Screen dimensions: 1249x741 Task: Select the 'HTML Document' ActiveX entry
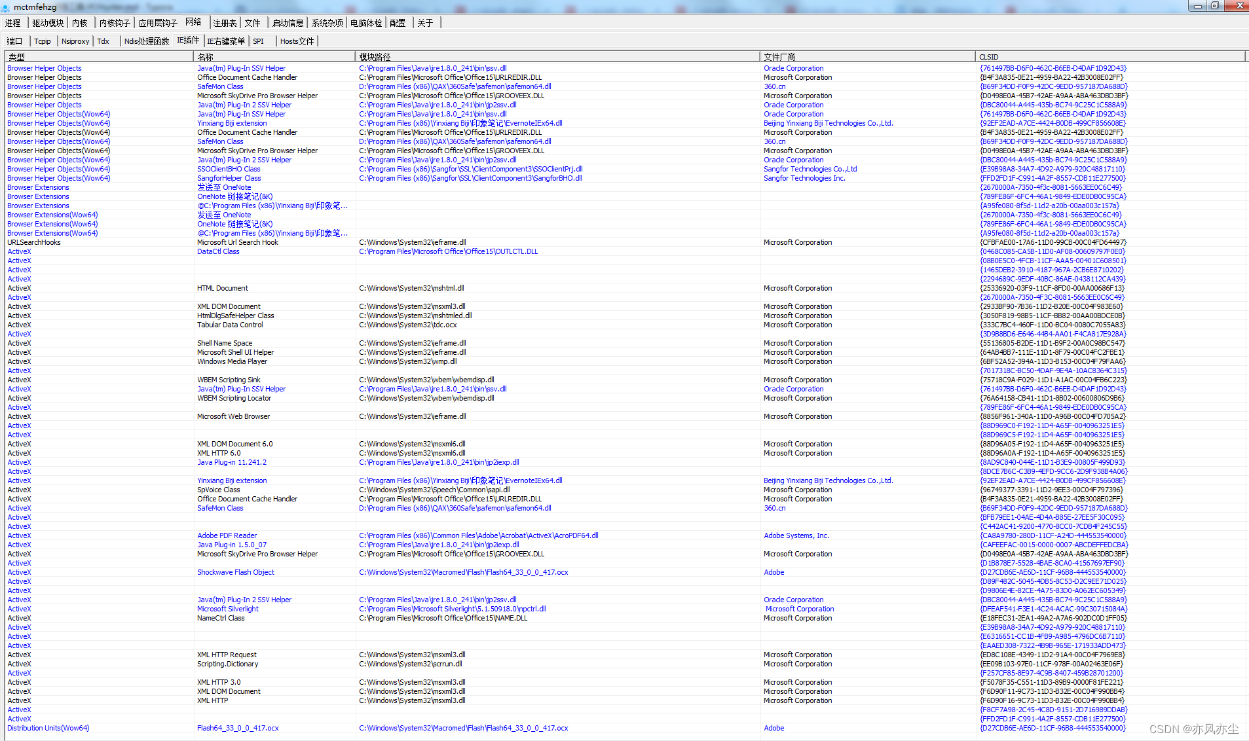223,288
